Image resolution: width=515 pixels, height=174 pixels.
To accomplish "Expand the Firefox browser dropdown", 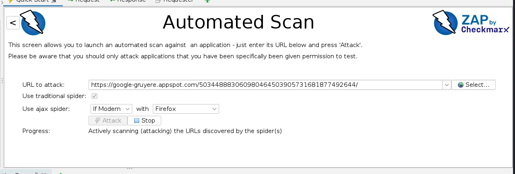I will [x=186, y=109].
